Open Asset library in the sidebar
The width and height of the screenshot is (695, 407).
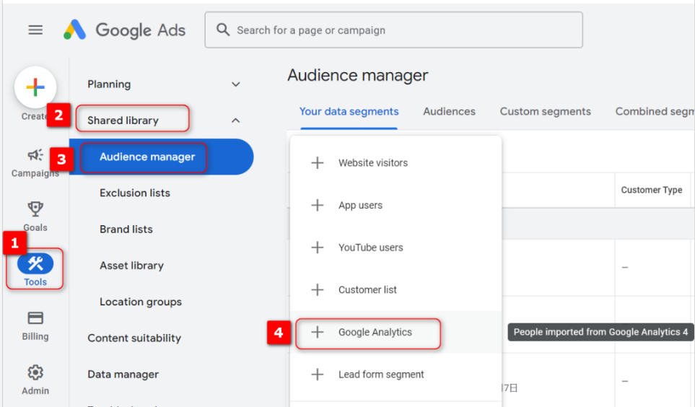pyautogui.click(x=131, y=266)
